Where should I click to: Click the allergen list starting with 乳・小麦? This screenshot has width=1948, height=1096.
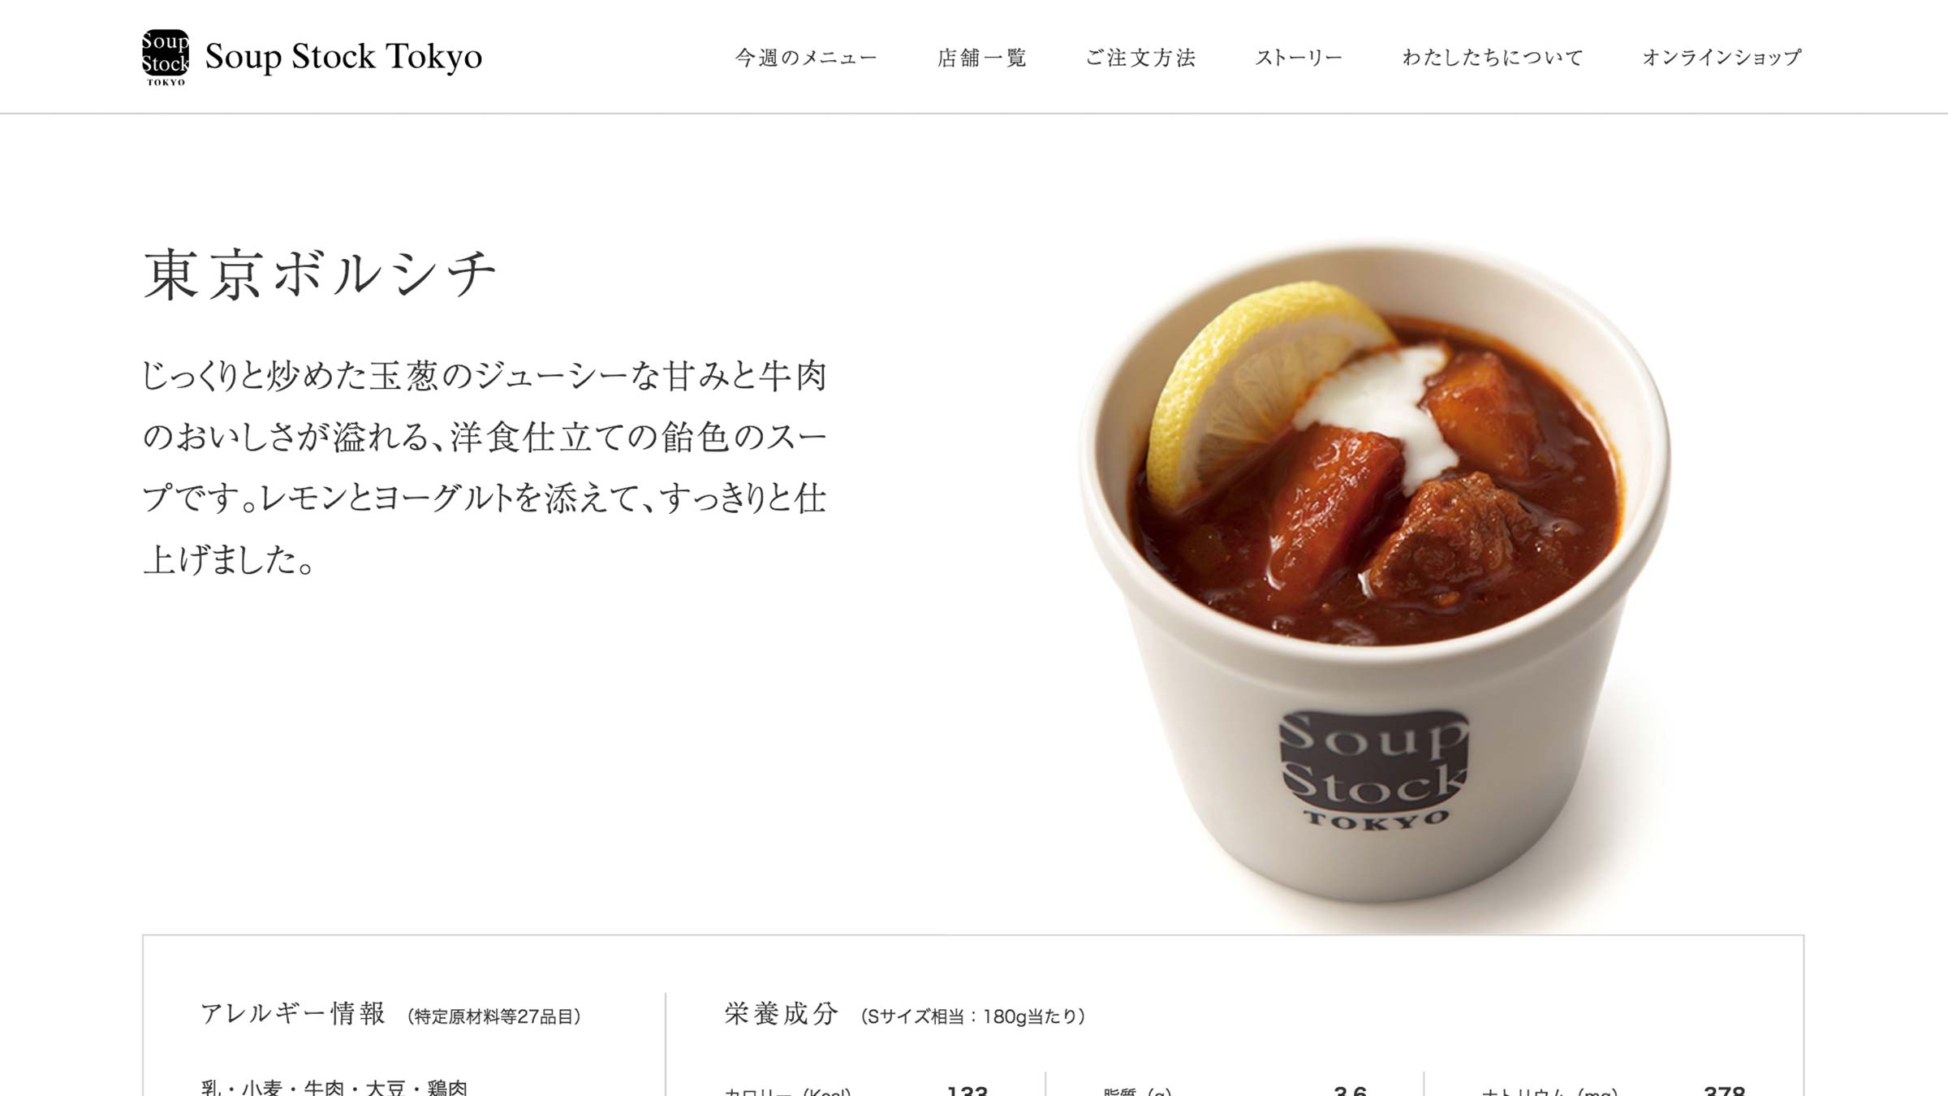(334, 1086)
